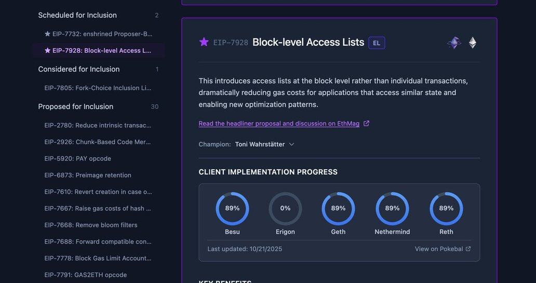This screenshot has width=536, height=283.
Task: Toggle the Proposed for Inclusion section
Action: tap(76, 106)
